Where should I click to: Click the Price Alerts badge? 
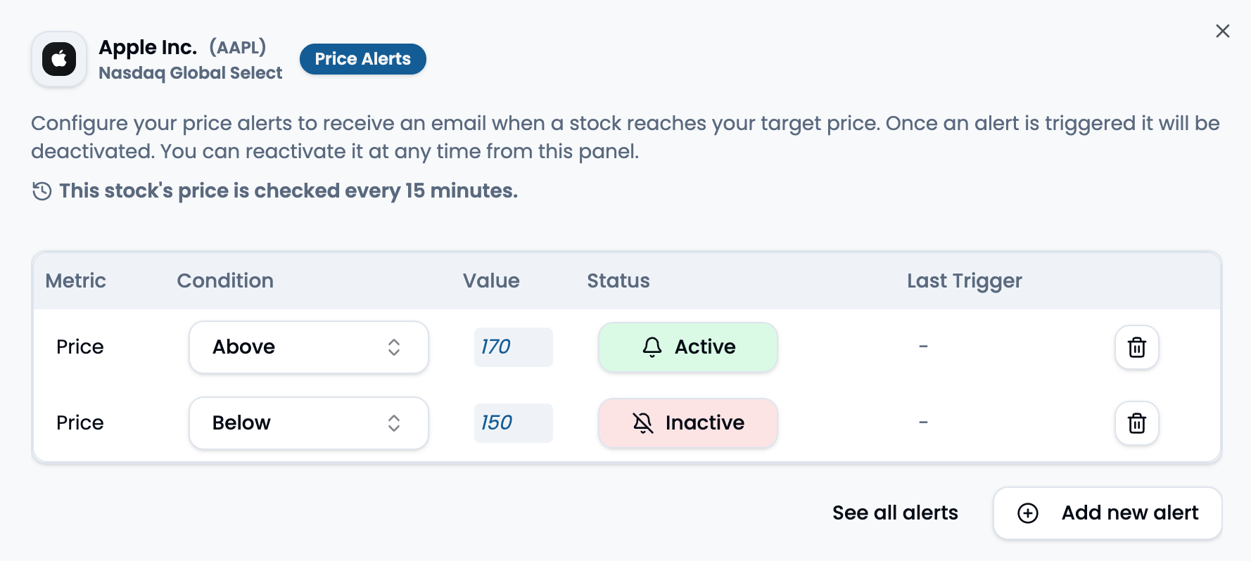pyautogui.click(x=362, y=59)
